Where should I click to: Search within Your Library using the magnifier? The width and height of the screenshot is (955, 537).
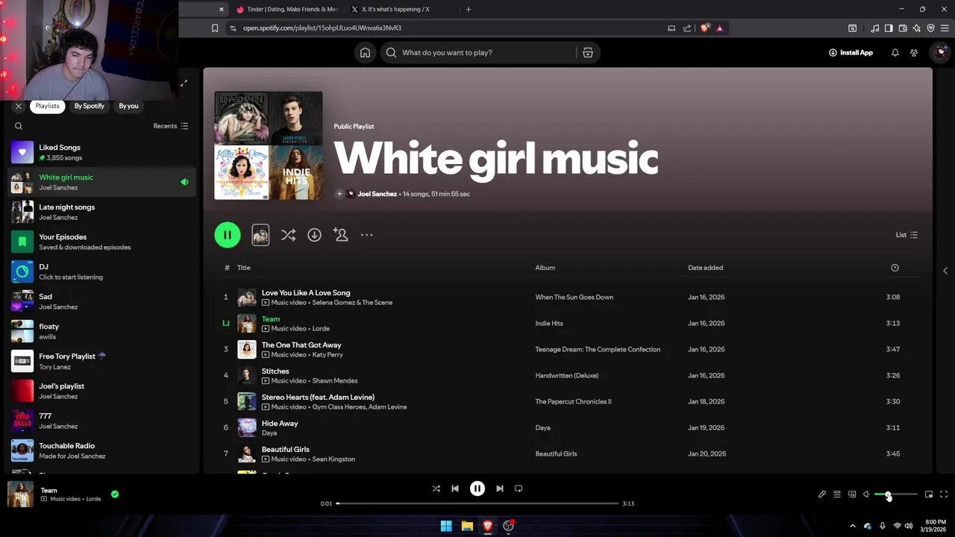(19, 126)
